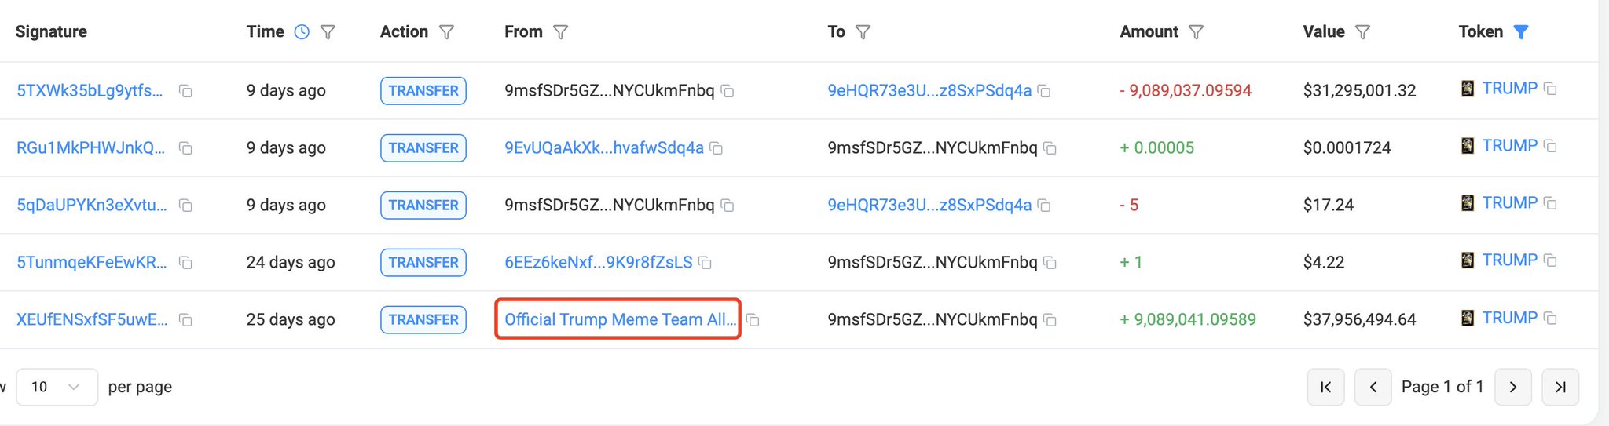Open the Official Trump Meme Team link
This screenshot has height=426, width=1609.
point(619,319)
